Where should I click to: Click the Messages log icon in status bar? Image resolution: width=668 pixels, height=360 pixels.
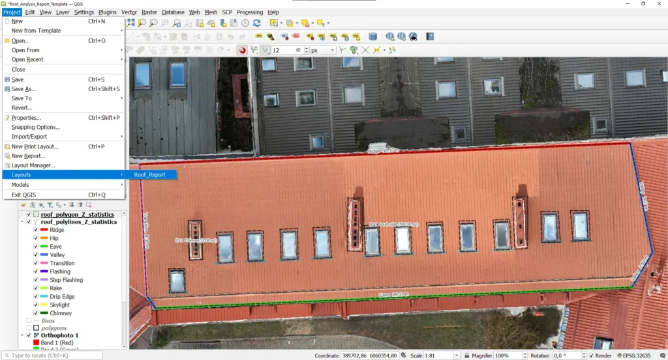tap(663, 355)
